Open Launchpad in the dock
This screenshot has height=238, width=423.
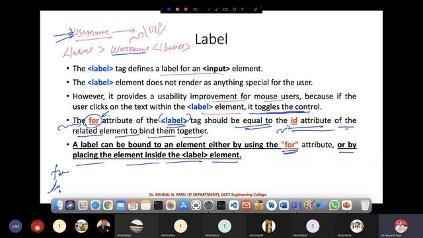click(83, 206)
